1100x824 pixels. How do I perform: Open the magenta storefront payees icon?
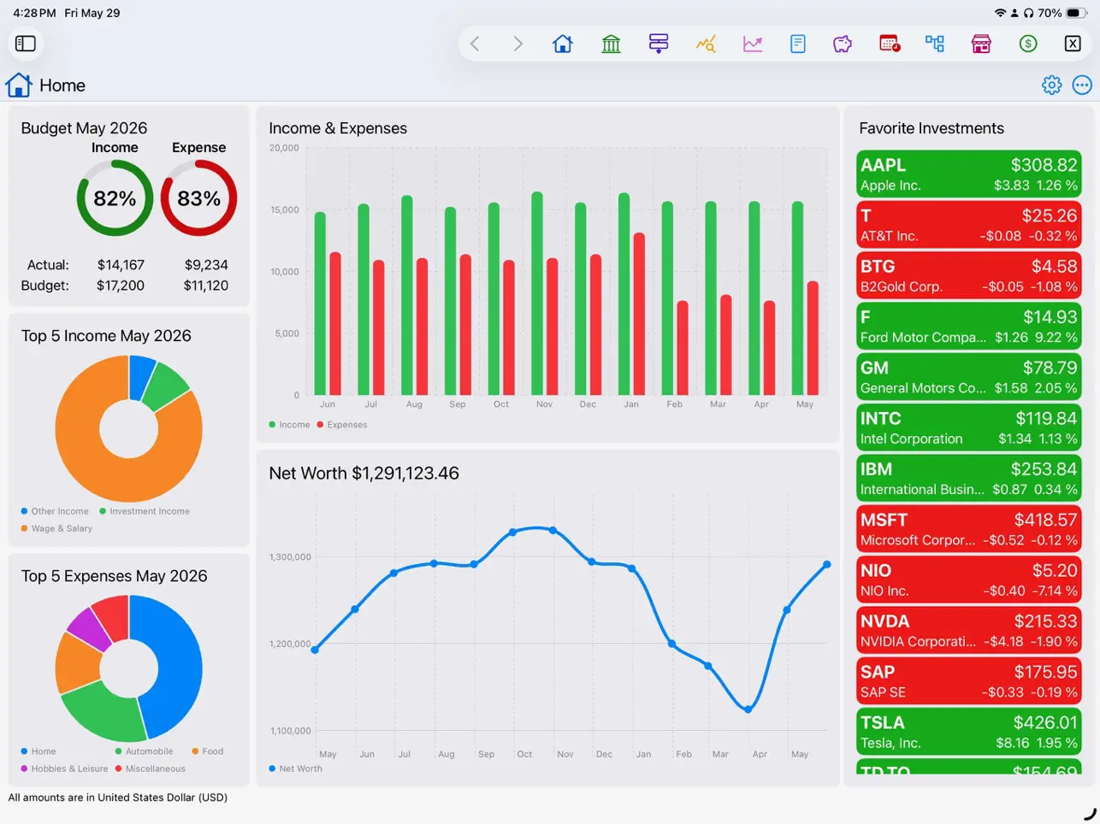(x=981, y=44)
